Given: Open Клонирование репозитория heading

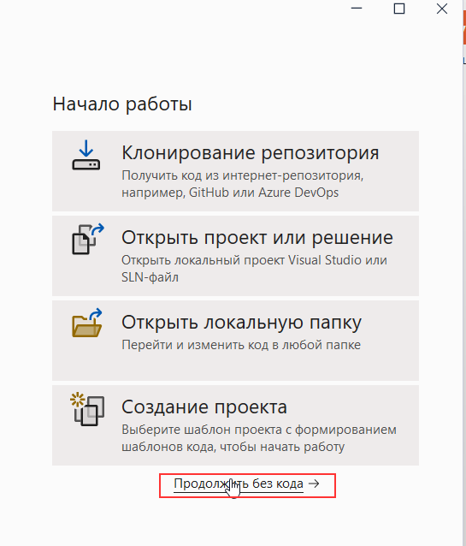Looking at the screenshot, I should coord(251,152).
